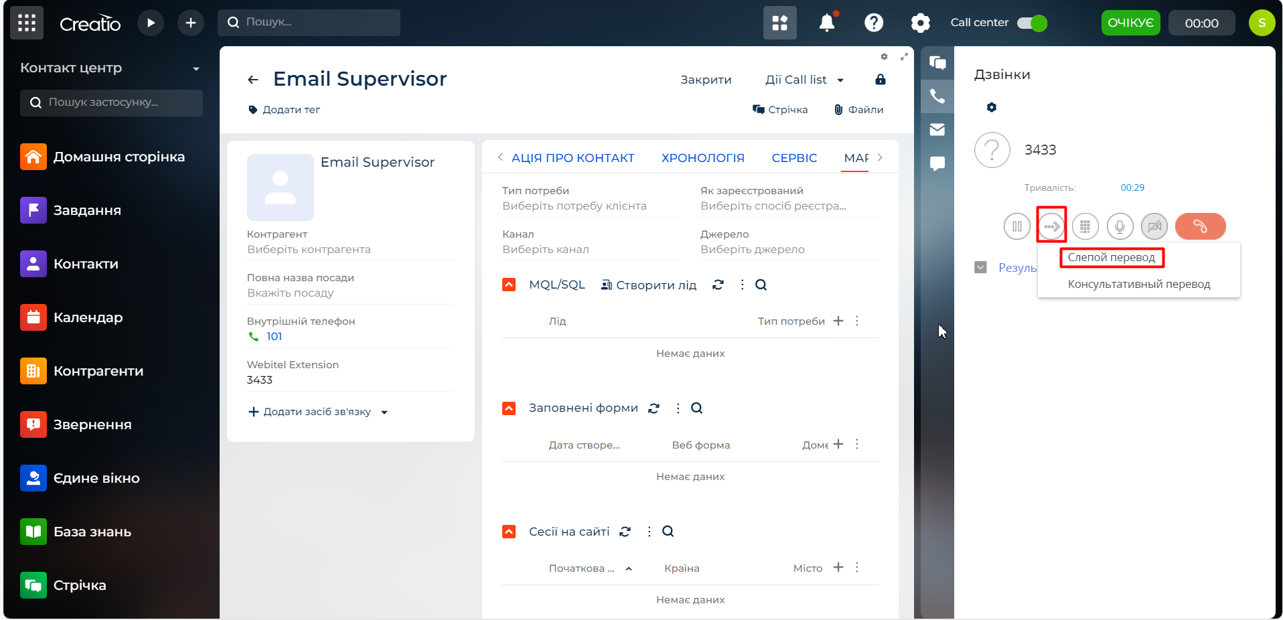The height and width of the screenshot is (620, 1283).
Task: Show previous tabs with left chevron
Action: coord(500,157)
